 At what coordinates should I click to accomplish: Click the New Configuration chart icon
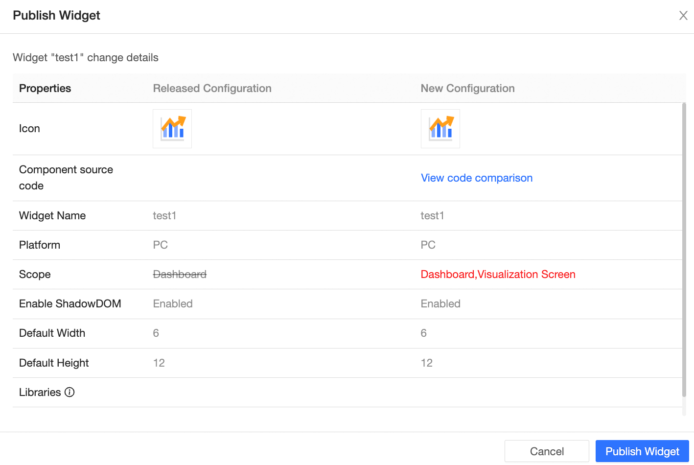(x=440, y=129)
